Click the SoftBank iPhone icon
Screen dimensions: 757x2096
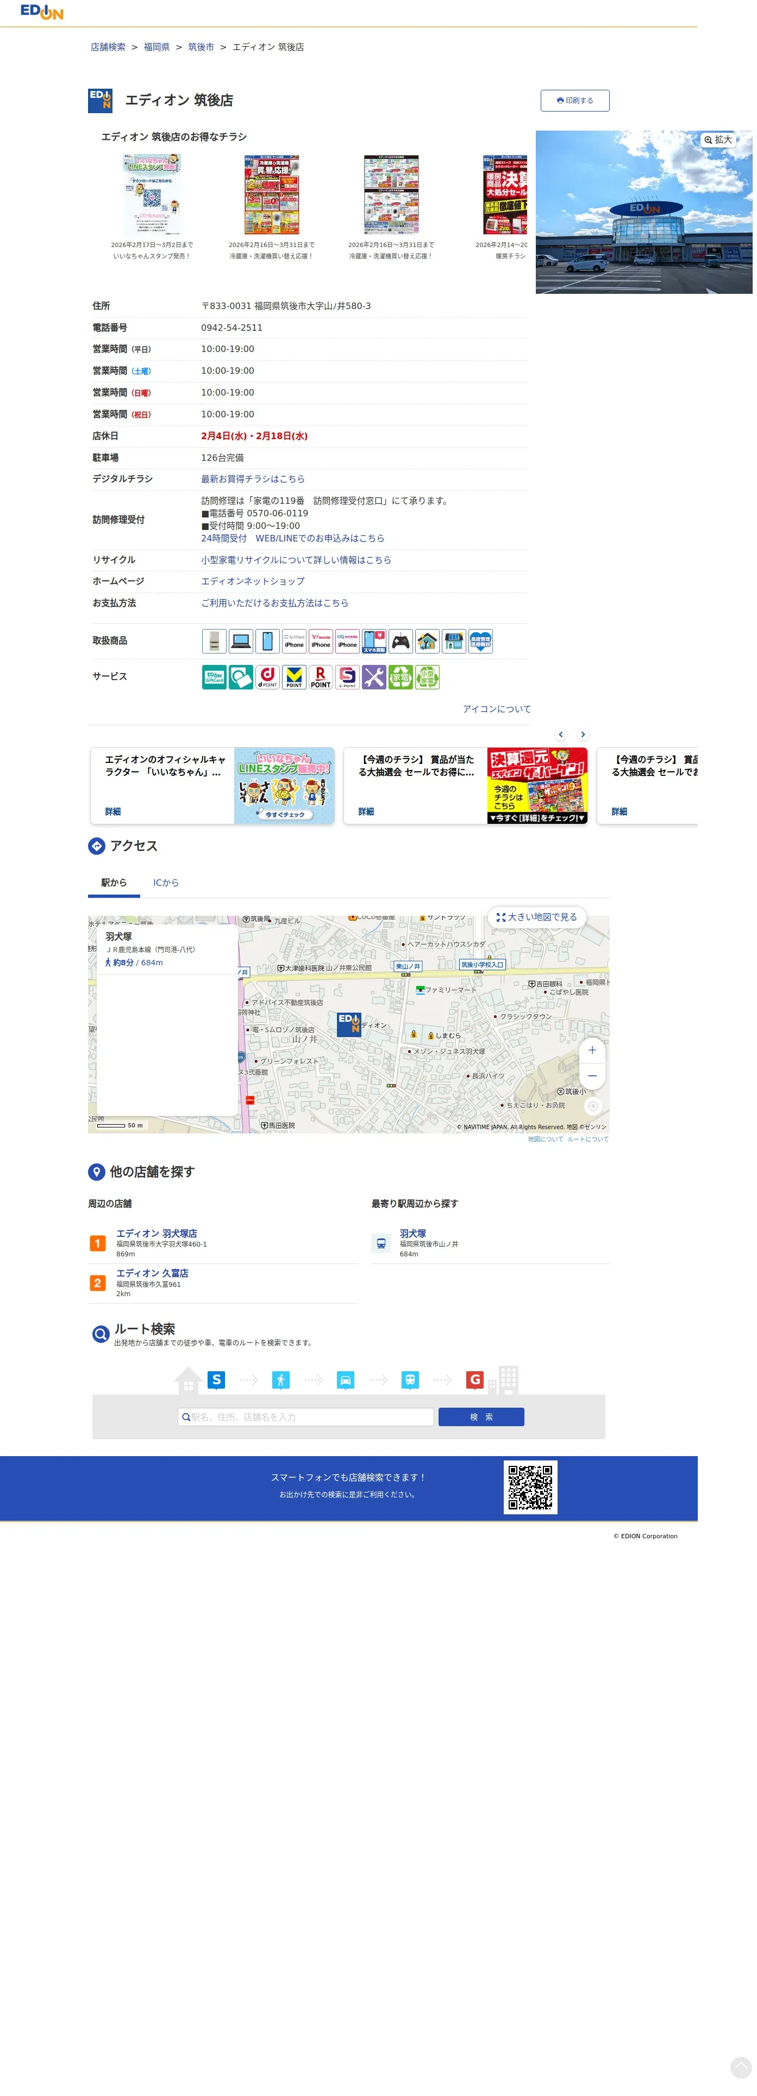tap(294, 642)
